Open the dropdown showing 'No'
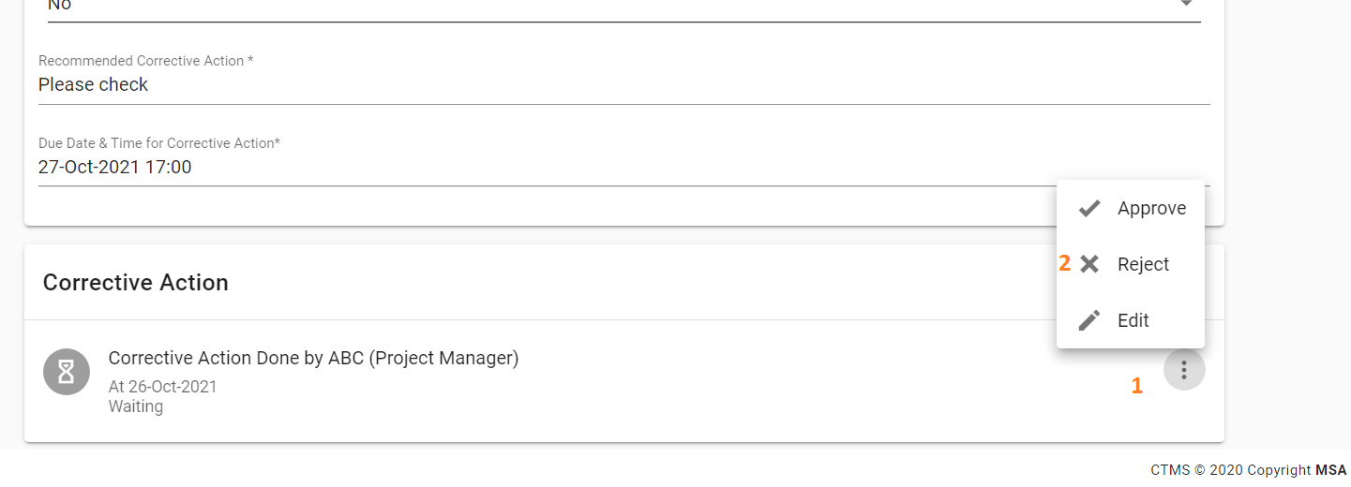 pyautogui.click(x=563, y=6)
